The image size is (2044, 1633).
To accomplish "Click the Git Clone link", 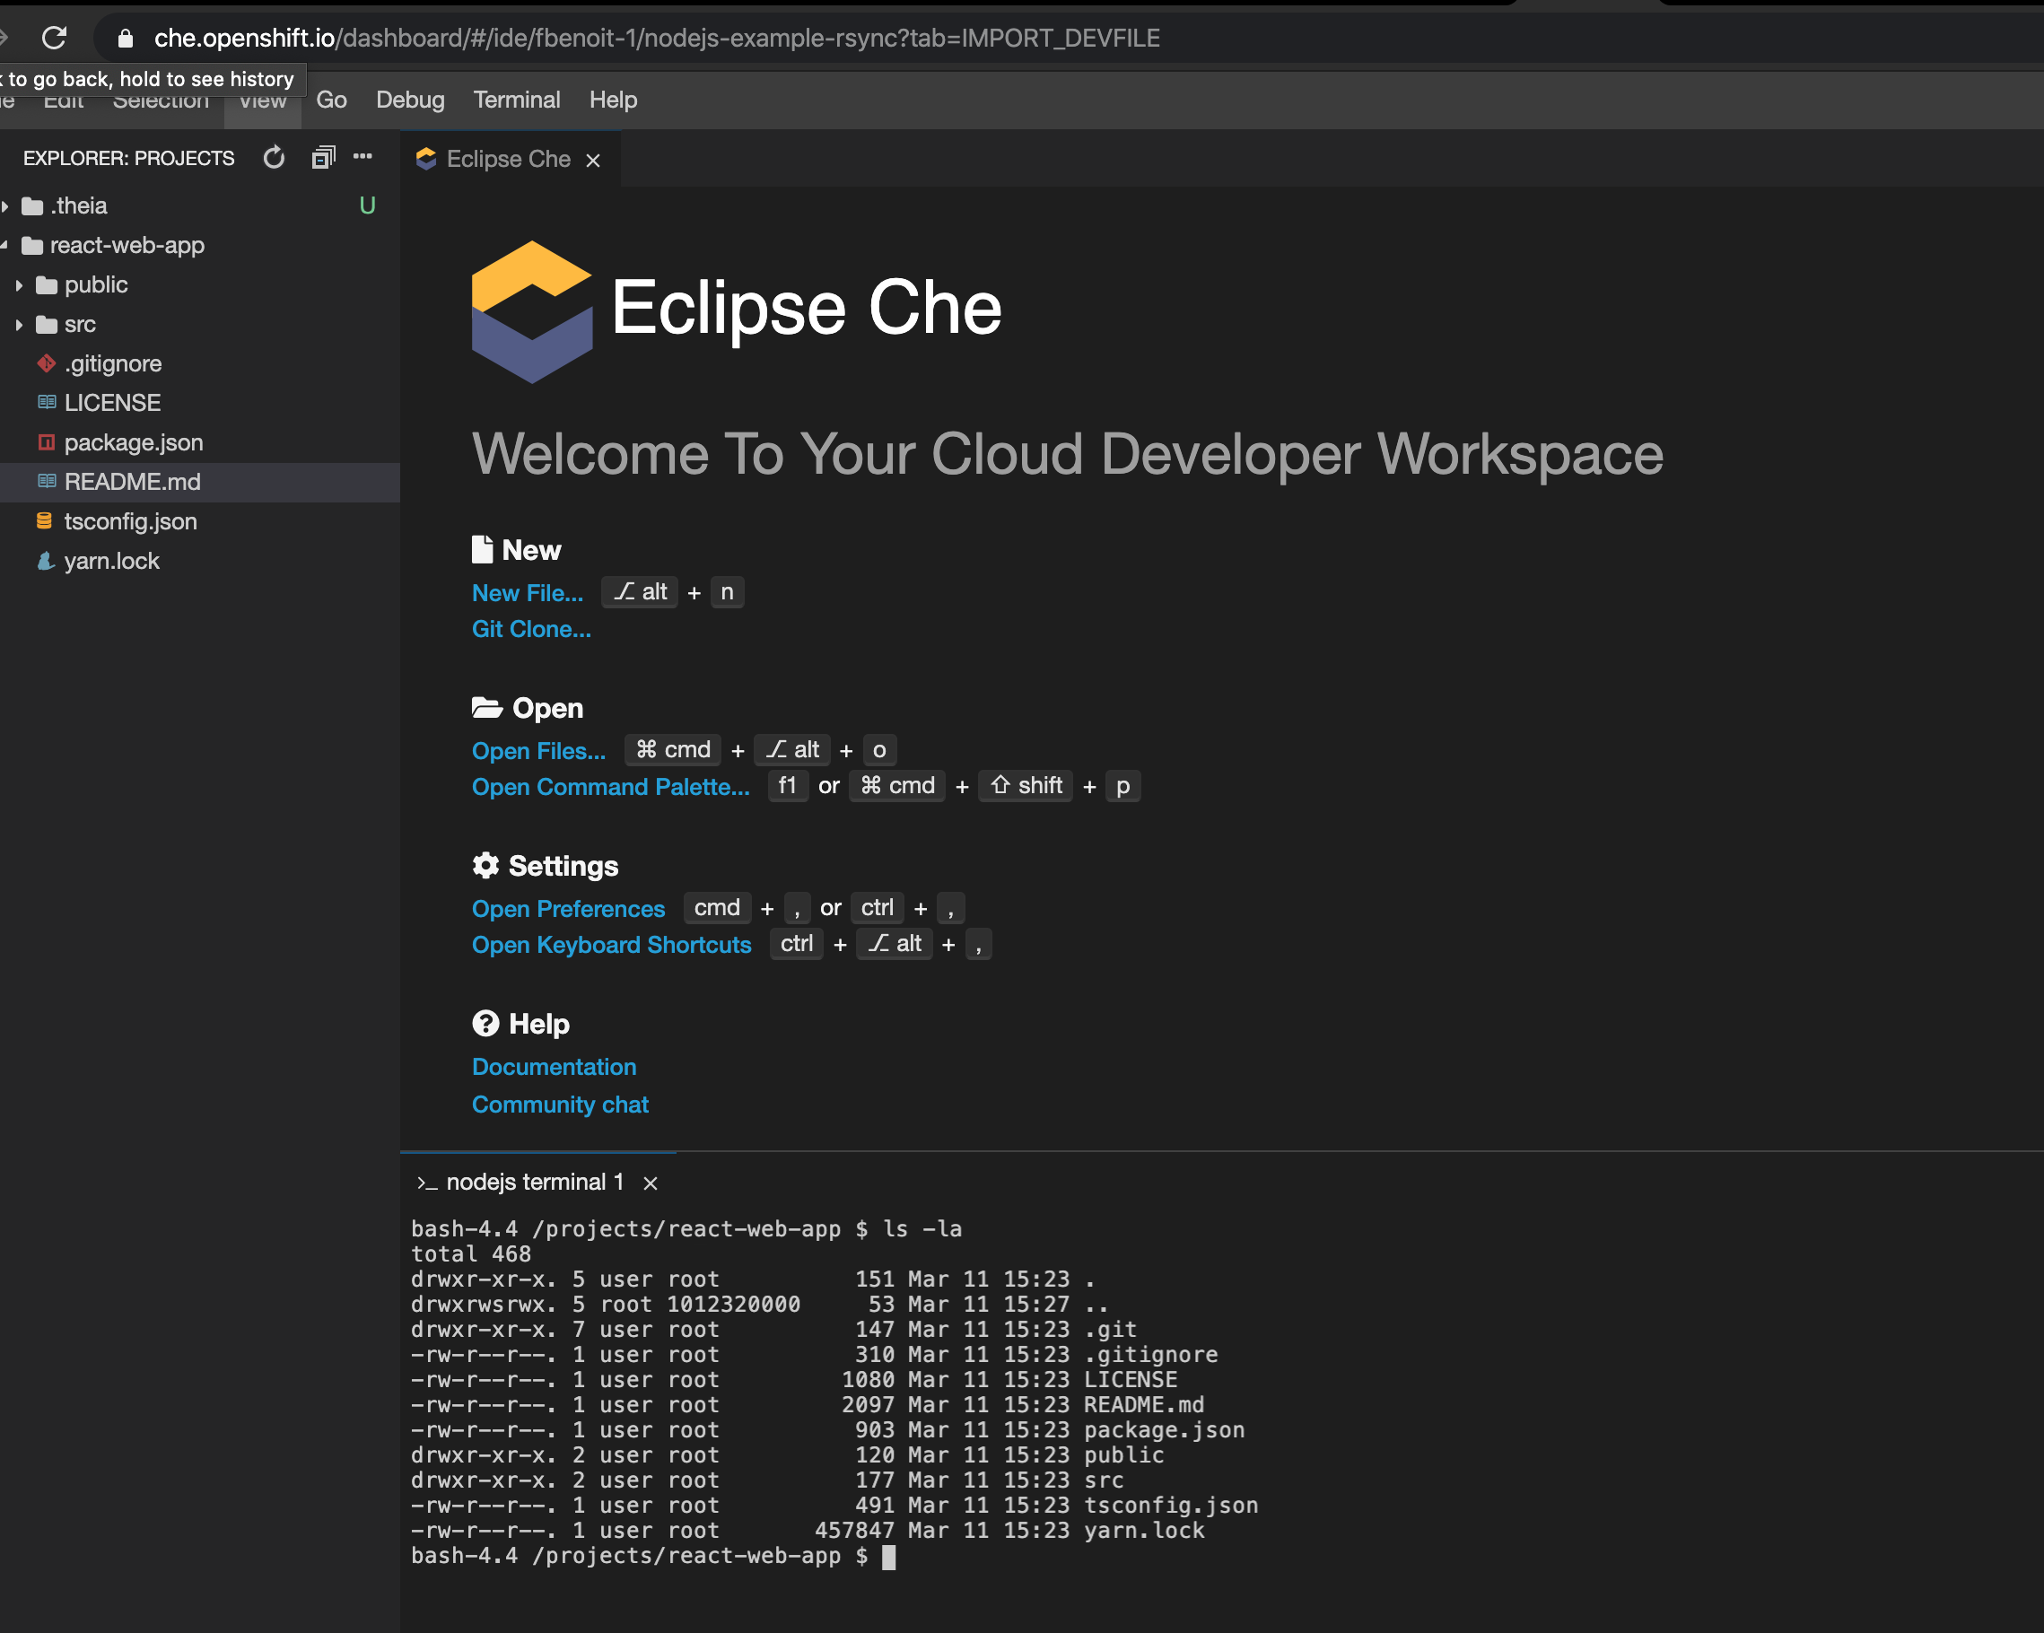I will (531, 628).
